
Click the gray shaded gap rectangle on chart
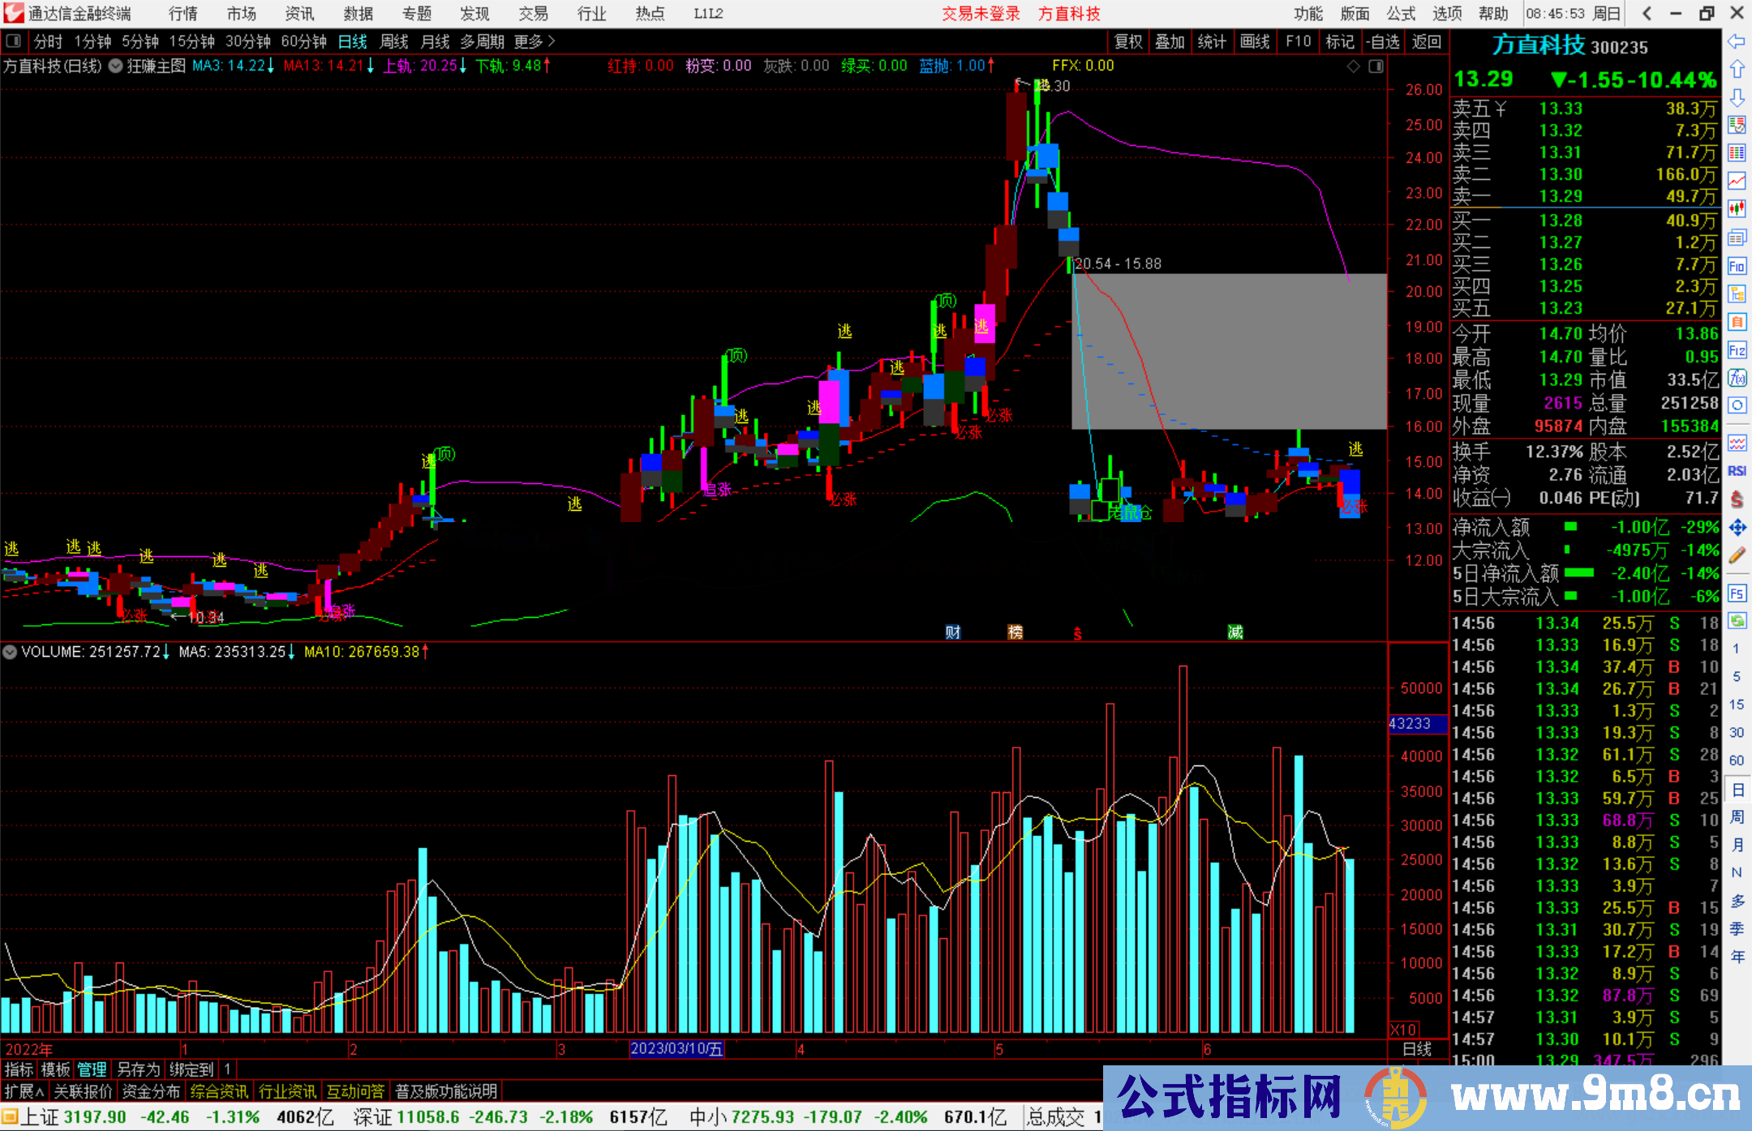click(1229, 351)
